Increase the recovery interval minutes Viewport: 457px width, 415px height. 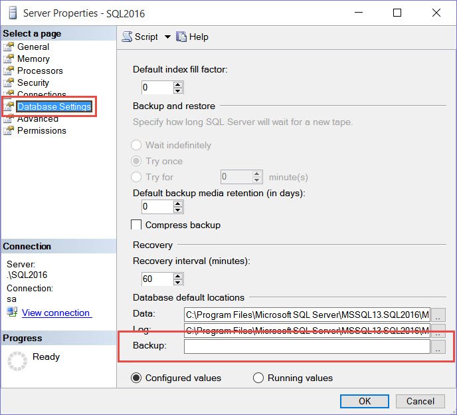coord(178,276)
